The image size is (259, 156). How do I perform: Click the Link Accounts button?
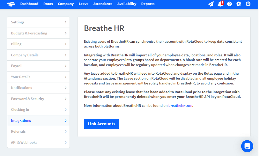coord(101,124)
